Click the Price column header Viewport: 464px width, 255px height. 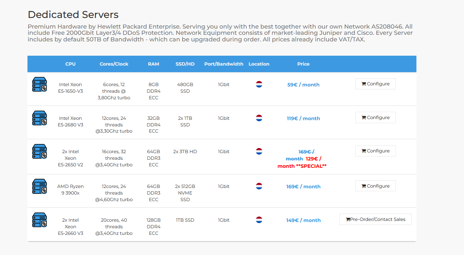303,64
